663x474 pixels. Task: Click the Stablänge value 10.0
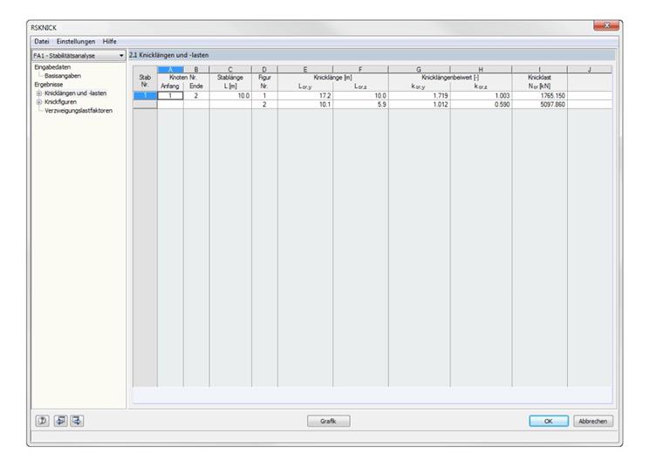230,96
